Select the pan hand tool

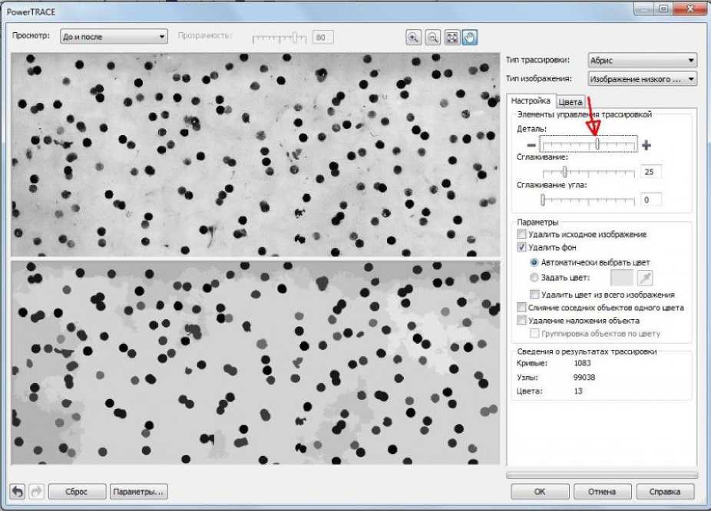pos(470,37)
